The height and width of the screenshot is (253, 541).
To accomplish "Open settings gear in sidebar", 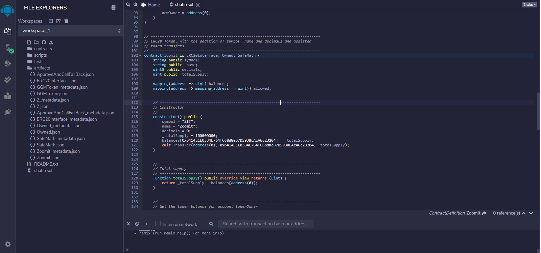I will 8,244.
